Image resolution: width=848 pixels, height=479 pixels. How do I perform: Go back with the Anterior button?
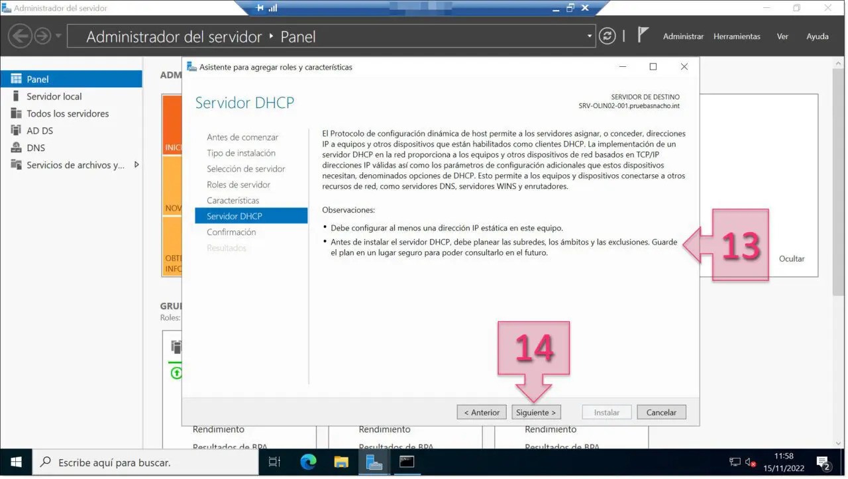482,412
